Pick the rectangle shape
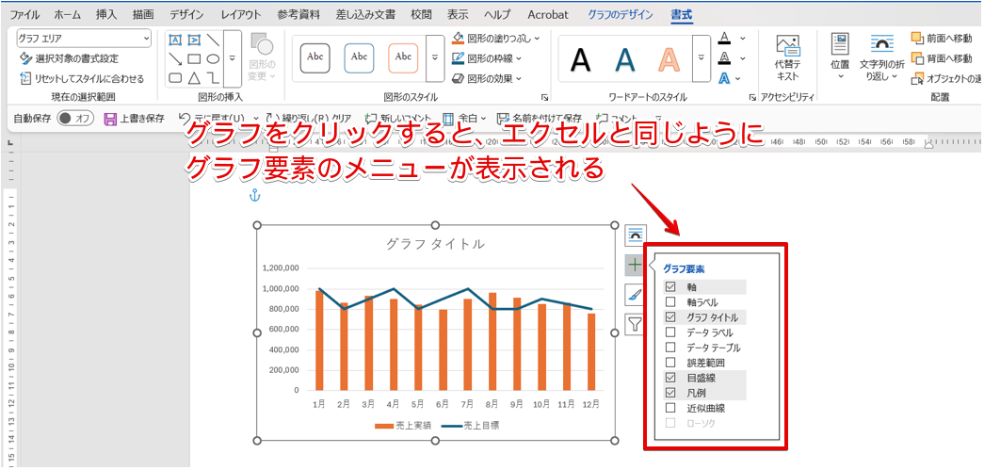 194,59
